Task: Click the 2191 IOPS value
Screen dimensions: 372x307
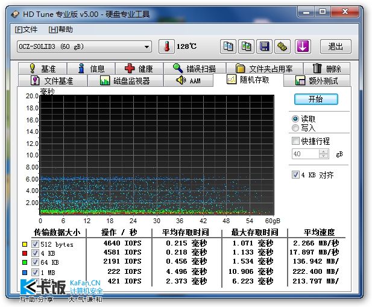Action: tap(122, 261)
